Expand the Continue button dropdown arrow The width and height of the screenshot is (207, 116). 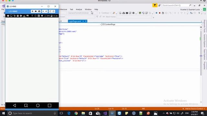[110, 13]
